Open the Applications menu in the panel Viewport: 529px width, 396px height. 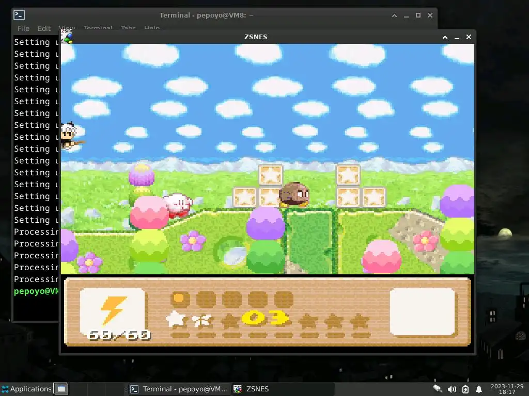[x=27, y=389]
